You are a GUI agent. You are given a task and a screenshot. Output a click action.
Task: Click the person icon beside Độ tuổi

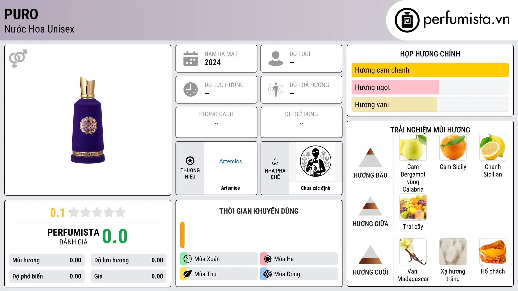click(276, 59)
